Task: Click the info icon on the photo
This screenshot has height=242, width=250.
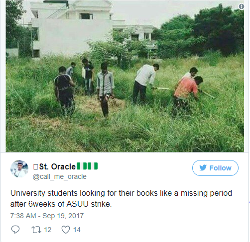Action: pyautogui.click(x=241, y=6)
